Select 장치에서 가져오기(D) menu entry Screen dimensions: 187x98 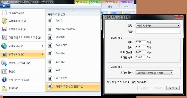[23, 63]
